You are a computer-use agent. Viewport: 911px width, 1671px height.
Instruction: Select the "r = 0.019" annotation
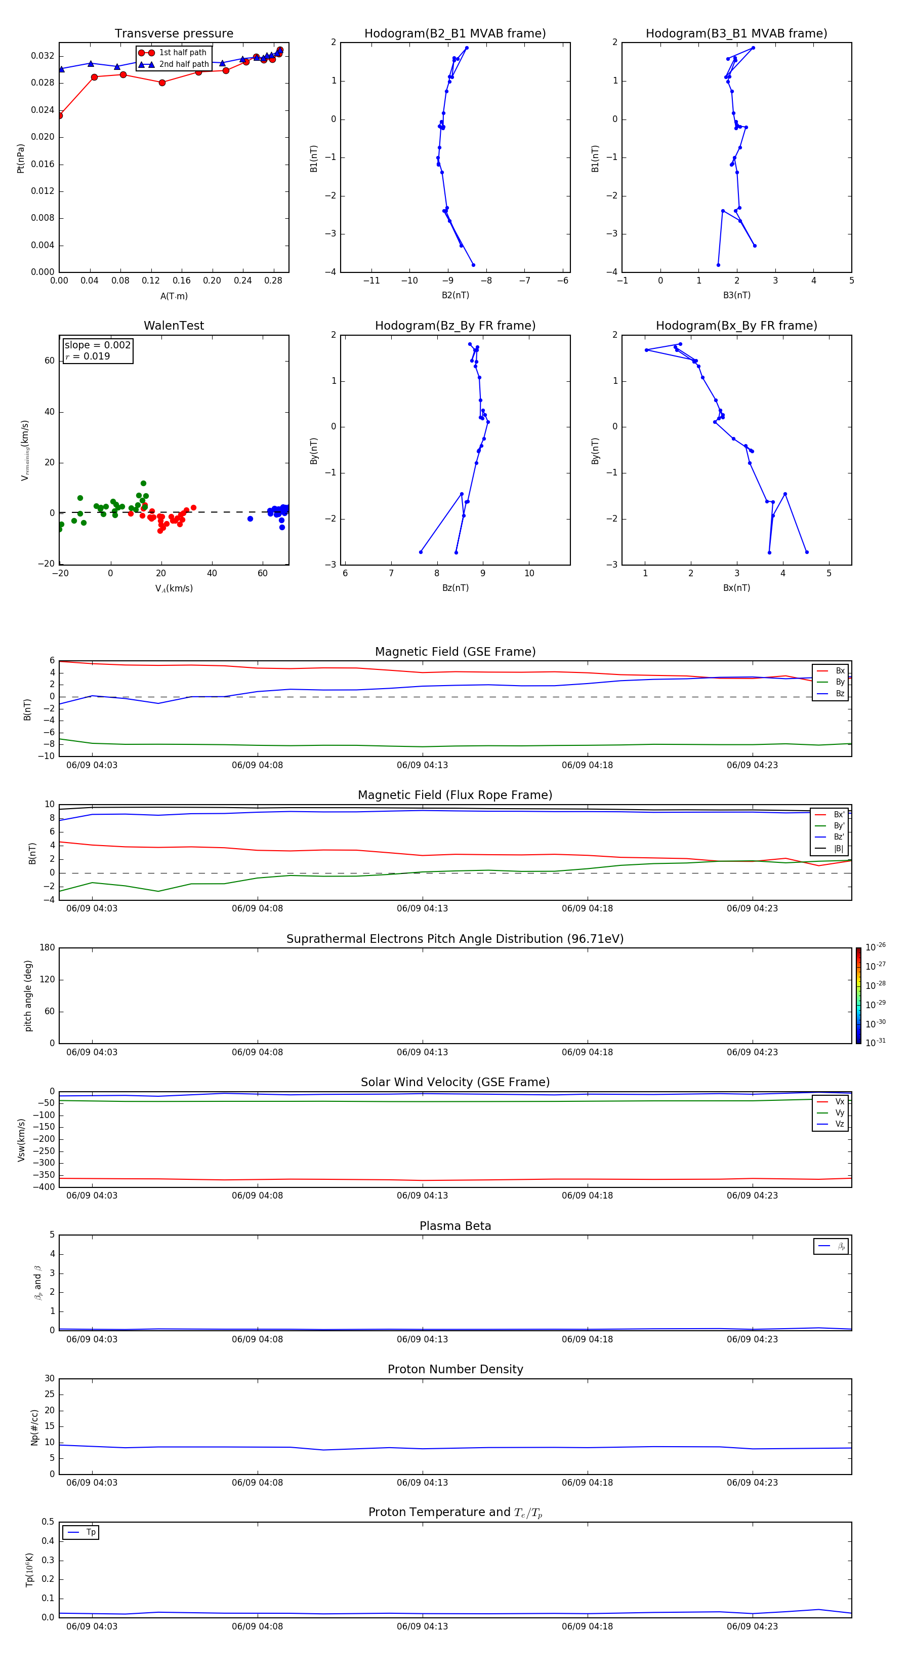88,356
